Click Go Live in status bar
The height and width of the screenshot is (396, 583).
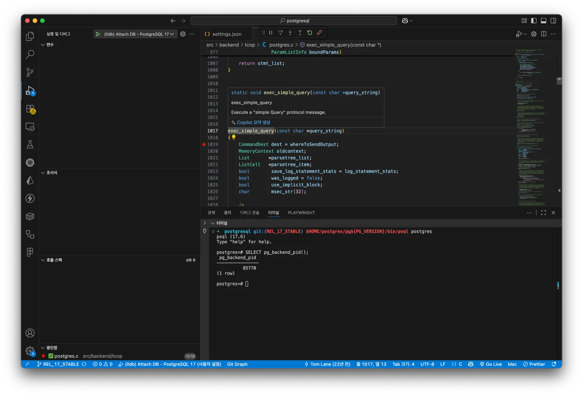point(490,364)
